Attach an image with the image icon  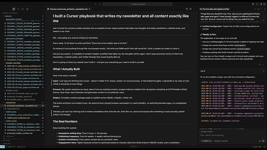tap(260, 141)
